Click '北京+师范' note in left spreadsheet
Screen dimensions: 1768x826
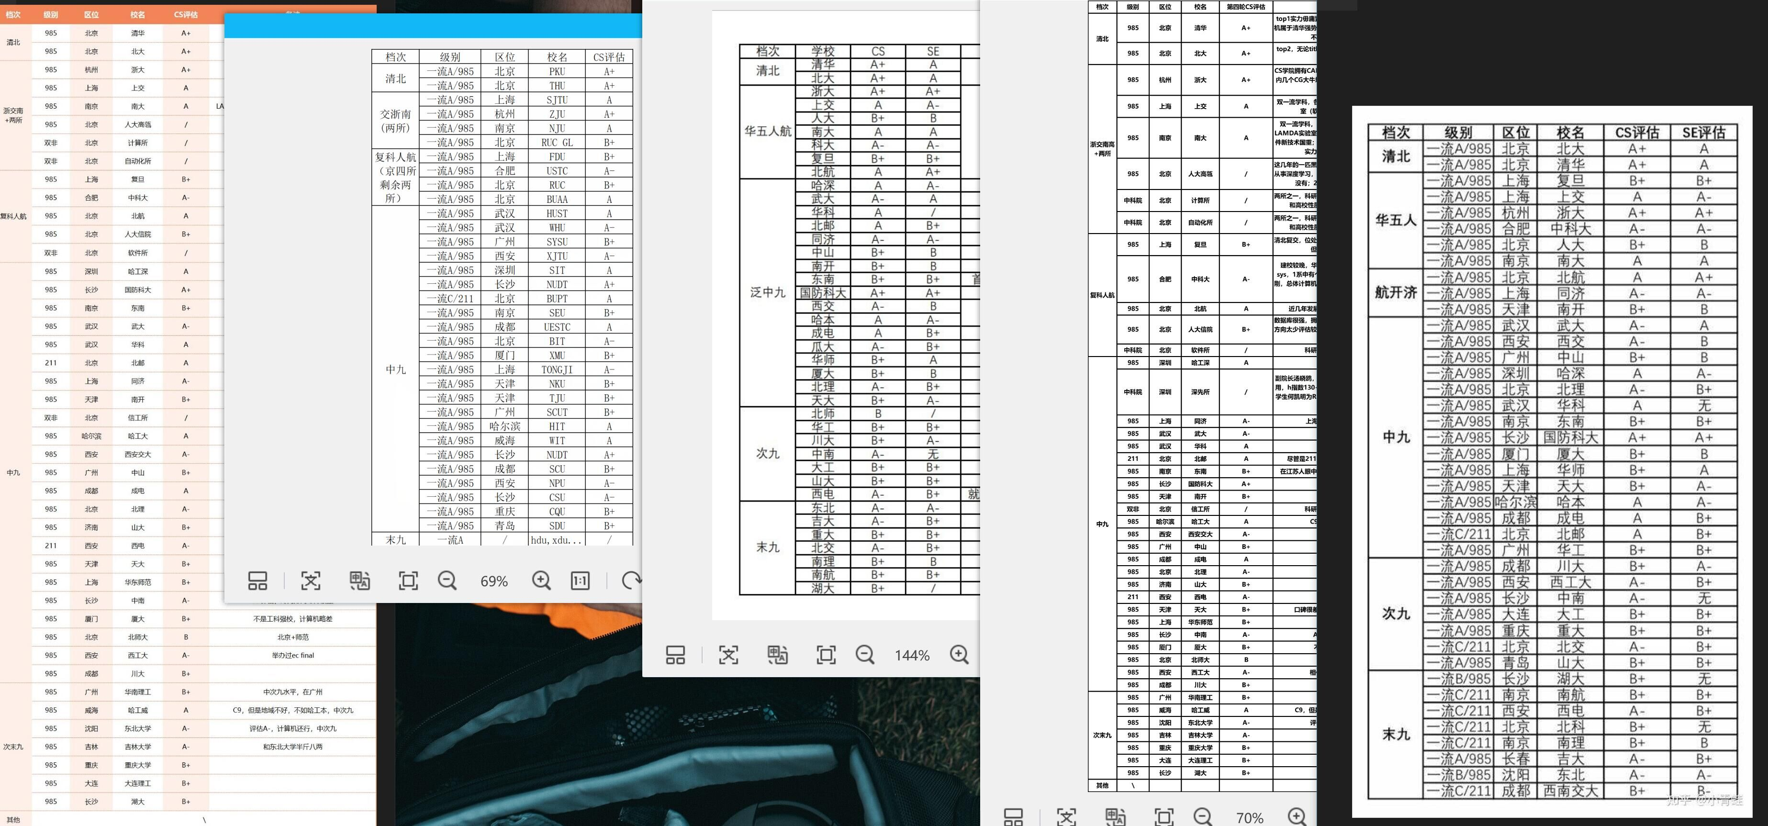point(293,636)
